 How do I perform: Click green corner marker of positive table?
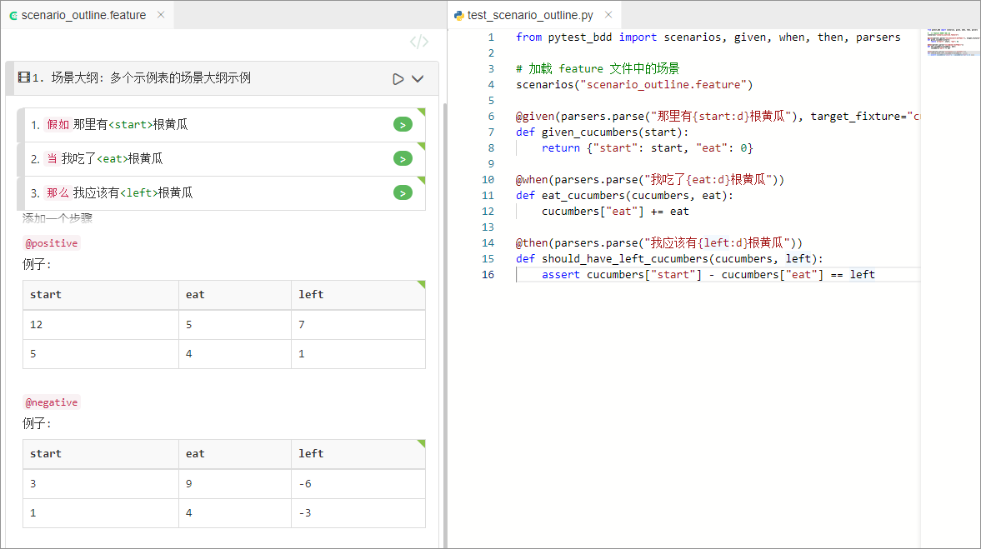(422, 284)
